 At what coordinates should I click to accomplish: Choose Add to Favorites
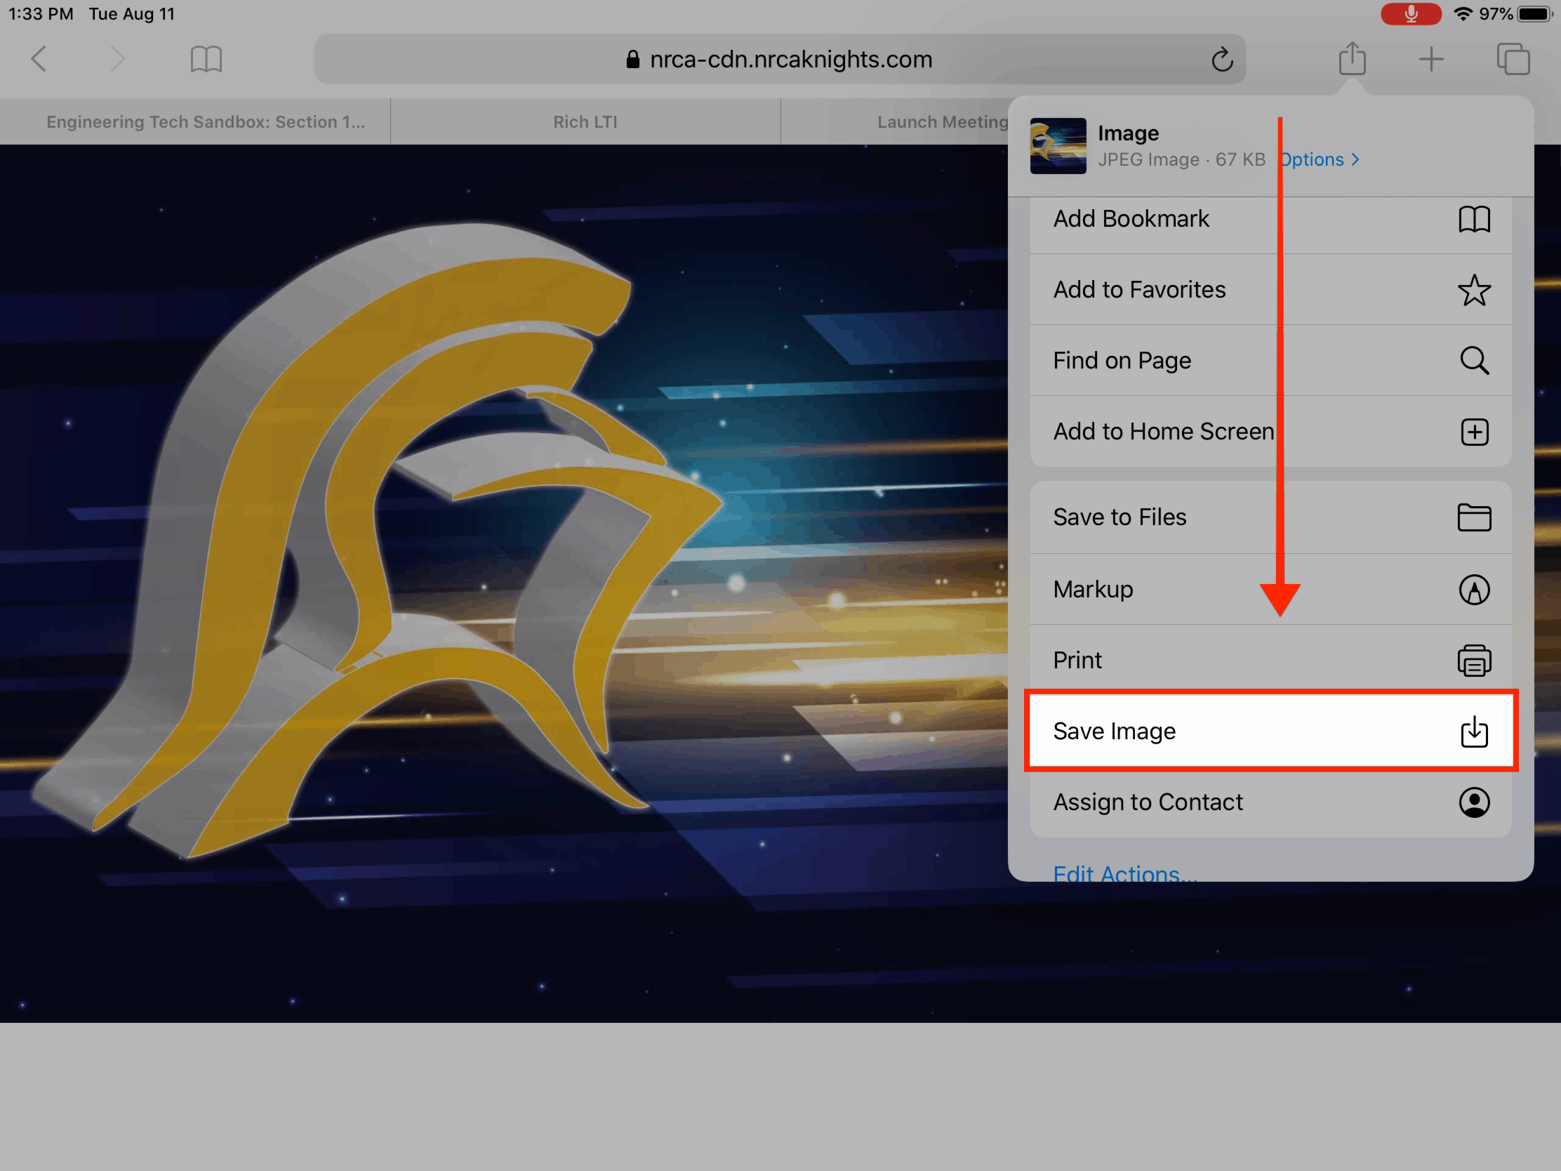tap(1270, 290)
